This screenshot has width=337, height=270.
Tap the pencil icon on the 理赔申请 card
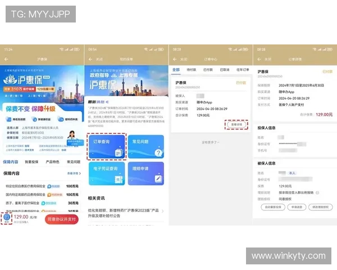coord(158,179)
